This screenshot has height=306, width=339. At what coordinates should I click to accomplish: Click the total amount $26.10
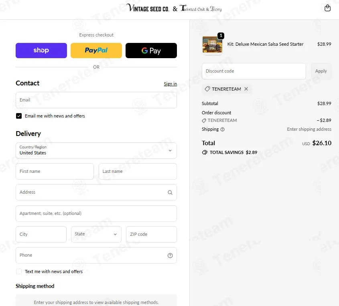322,143
